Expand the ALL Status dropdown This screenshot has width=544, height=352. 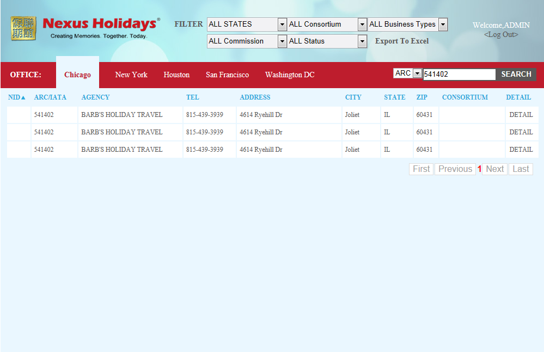point(327,41)
